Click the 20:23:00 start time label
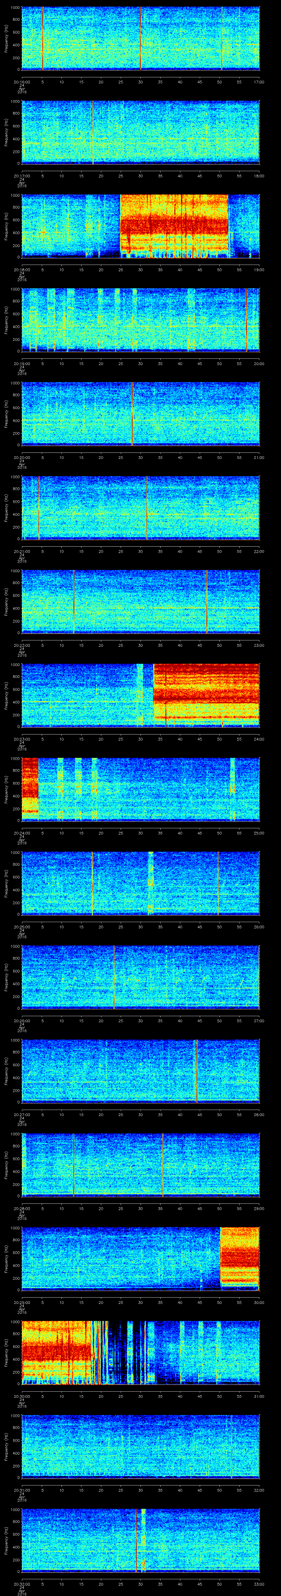281x1596 pixels. (22, 739)
